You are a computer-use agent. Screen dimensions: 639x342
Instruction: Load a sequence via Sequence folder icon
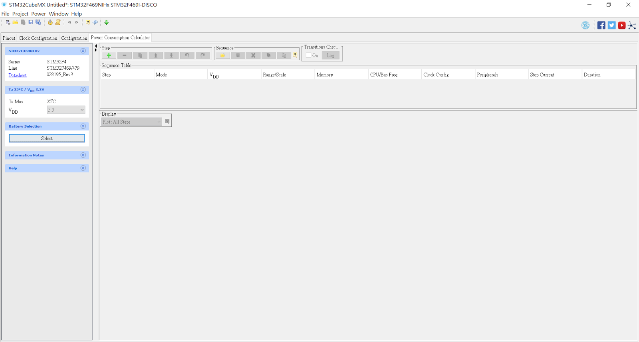pos(222,55)
